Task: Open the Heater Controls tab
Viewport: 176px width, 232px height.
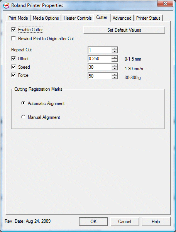Action: coord(78,18)
